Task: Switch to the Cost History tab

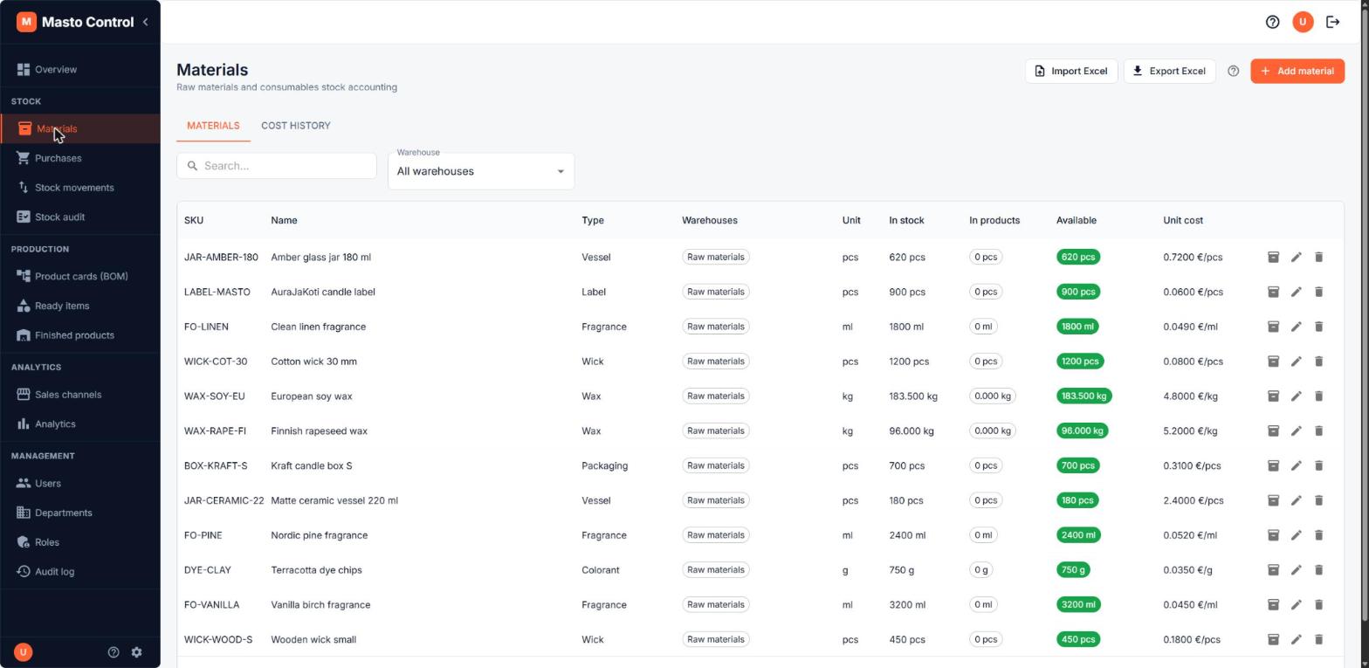Action: 296,126
